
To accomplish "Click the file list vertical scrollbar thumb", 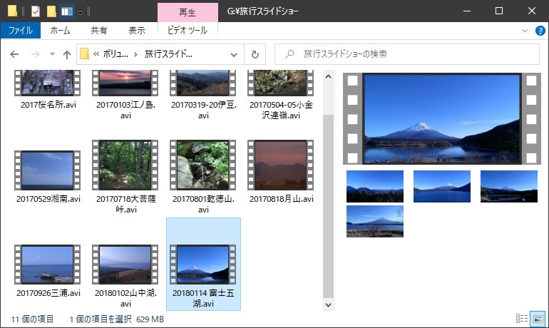I will (x=328, y=207).
